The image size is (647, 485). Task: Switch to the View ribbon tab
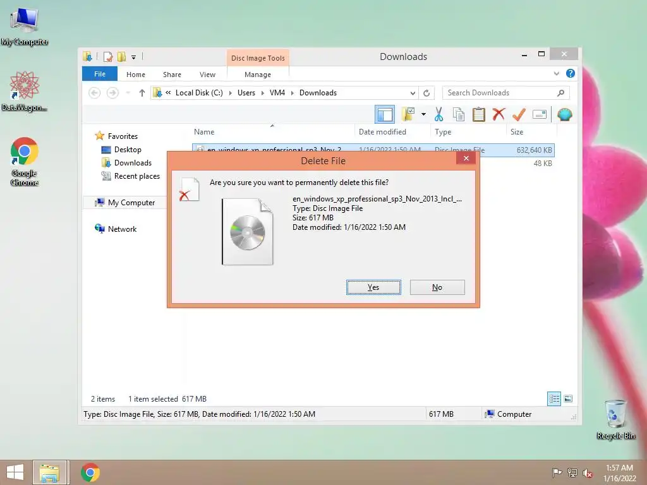[207, 75]
